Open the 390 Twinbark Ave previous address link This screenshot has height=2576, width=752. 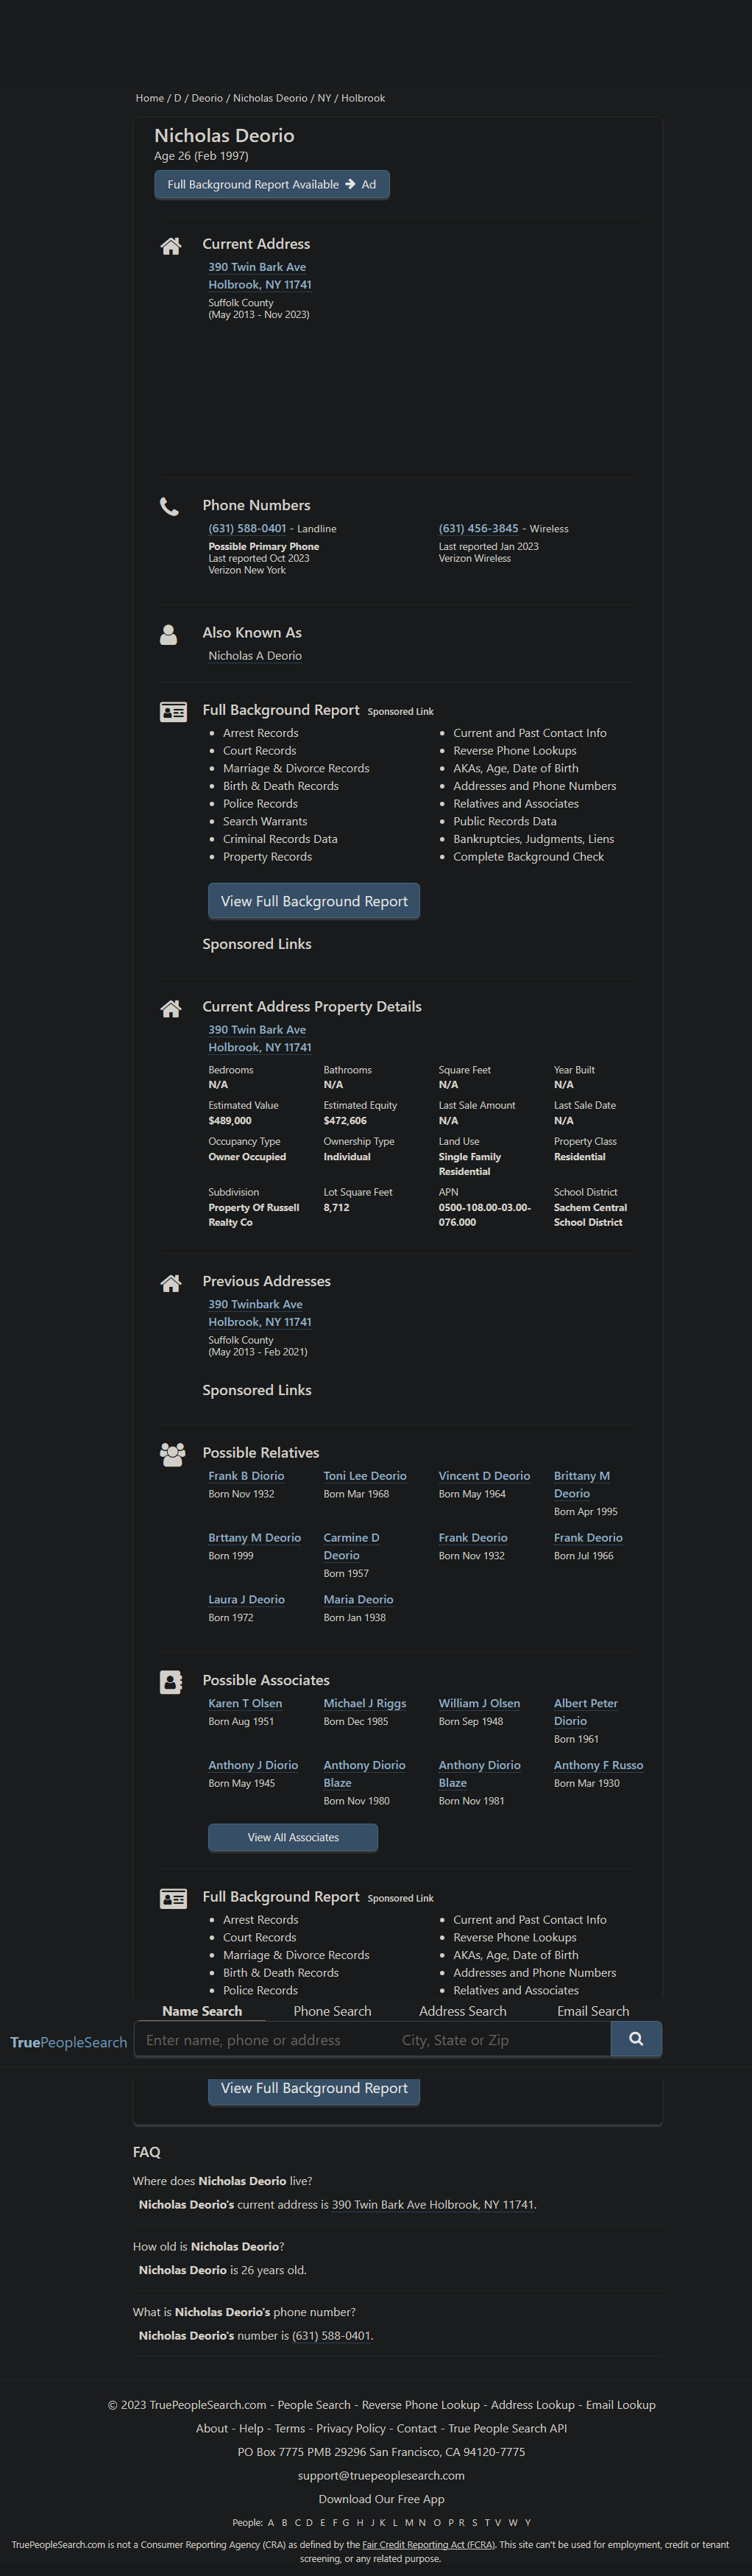tap(260, 1313)
